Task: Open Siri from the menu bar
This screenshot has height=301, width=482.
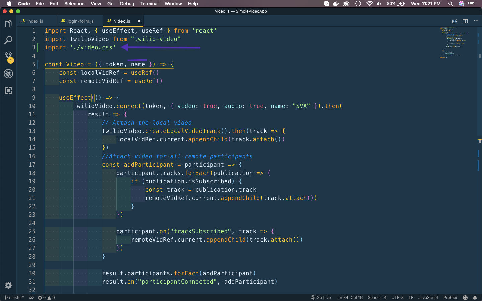Action: 461,4
